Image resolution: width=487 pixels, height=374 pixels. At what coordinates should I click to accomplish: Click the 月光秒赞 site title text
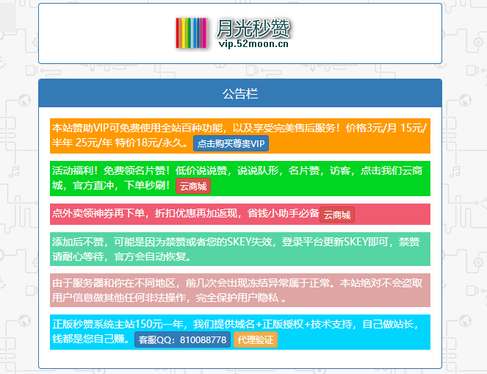(253, 28)
